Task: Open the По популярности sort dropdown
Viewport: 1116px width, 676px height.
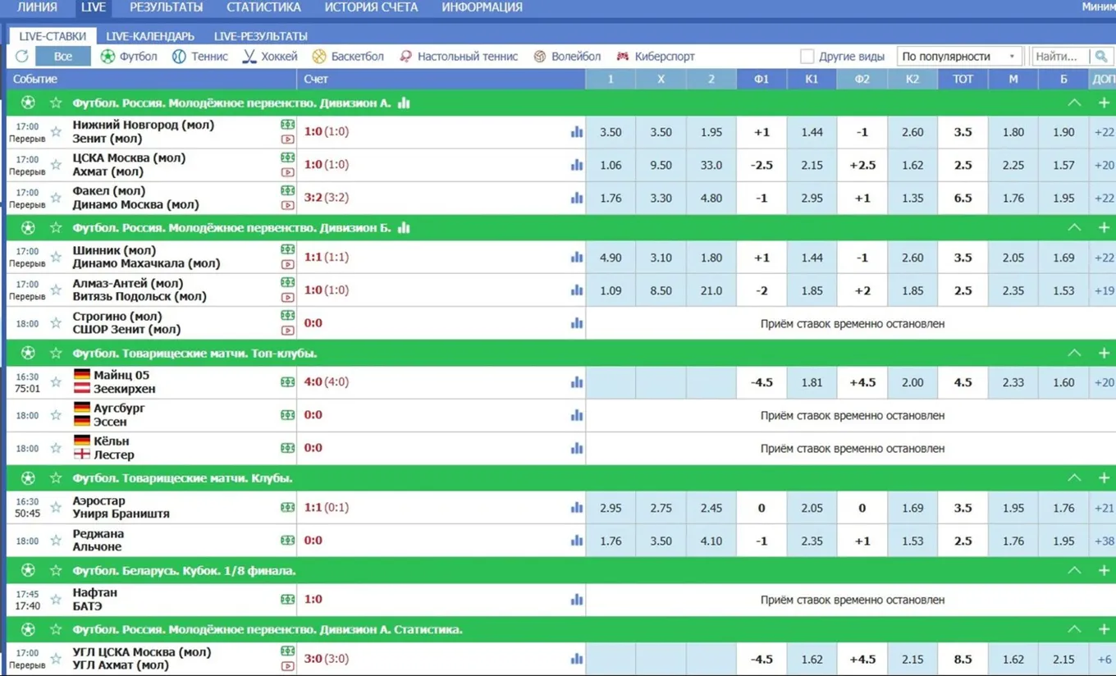Action: (959, 57)
